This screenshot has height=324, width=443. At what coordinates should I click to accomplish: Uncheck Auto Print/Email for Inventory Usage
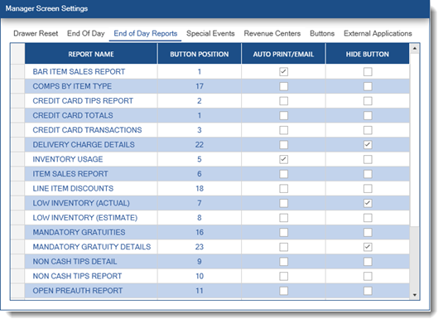(x=283, y=159)
